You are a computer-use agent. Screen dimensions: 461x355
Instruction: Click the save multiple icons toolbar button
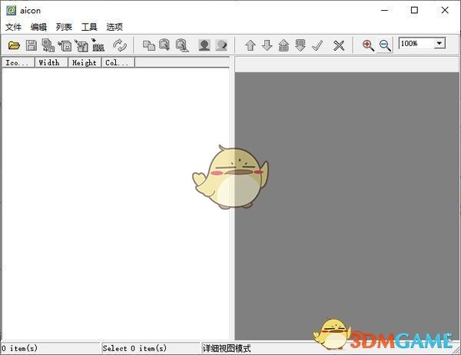(x=48, y=45)
